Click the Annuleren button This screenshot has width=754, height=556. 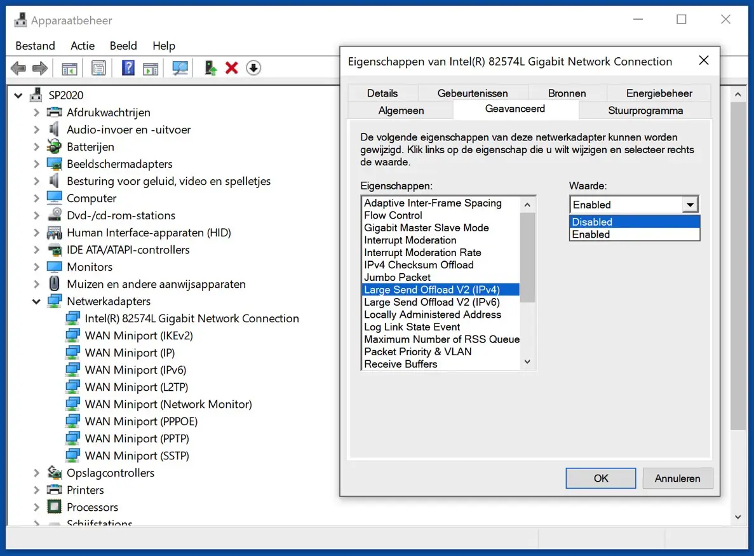pyautogui.click(x=677, y=478)
